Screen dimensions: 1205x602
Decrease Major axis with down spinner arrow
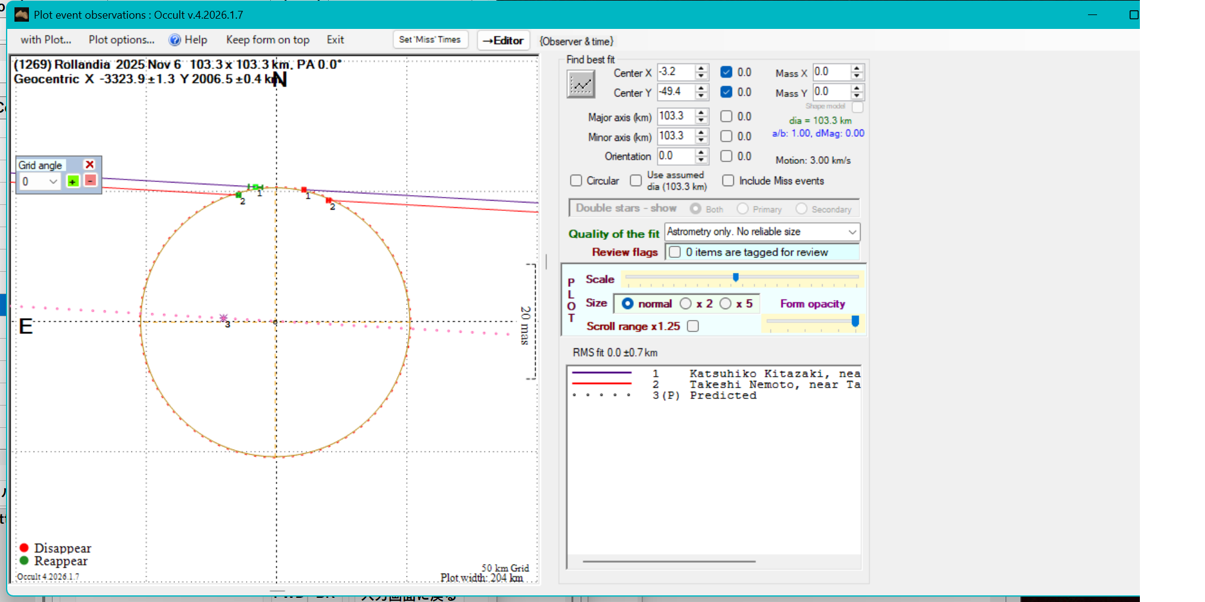pos(701,120)
